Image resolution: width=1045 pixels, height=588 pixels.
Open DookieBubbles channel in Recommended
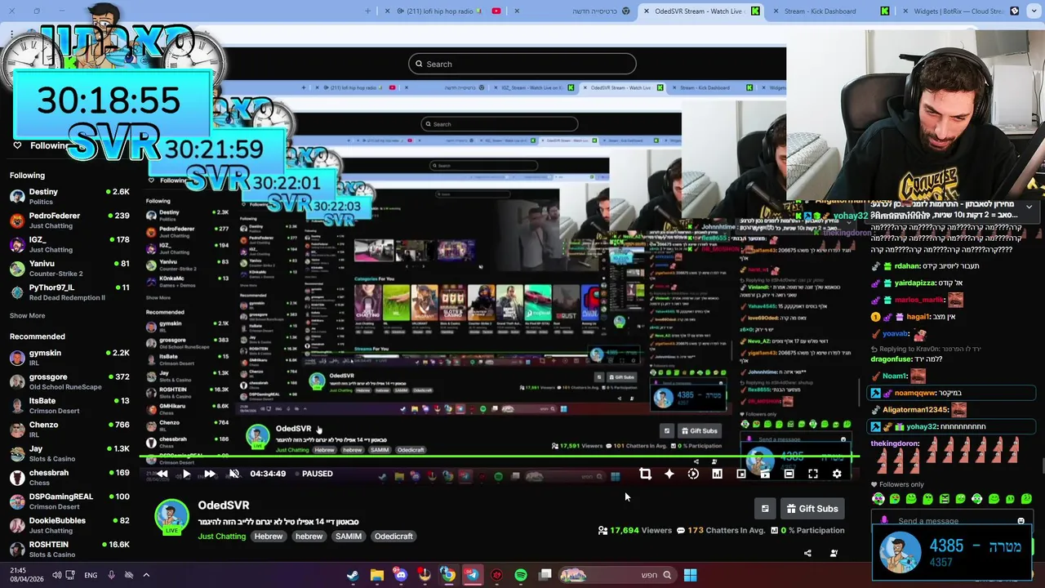(x=69, y=525)
